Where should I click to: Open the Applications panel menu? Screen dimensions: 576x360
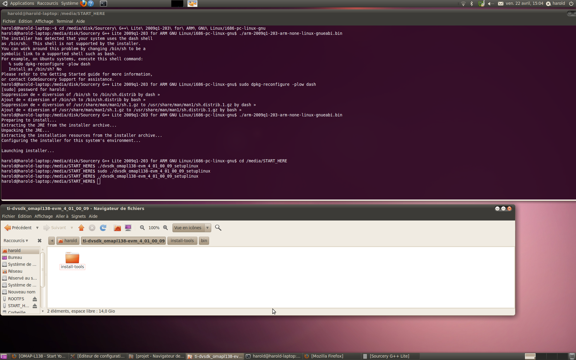19,3
